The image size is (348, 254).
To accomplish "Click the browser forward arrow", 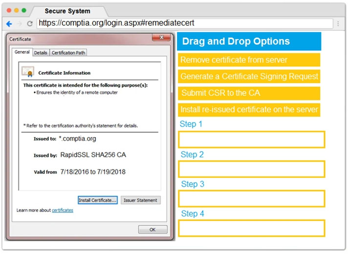I will 20,23.
